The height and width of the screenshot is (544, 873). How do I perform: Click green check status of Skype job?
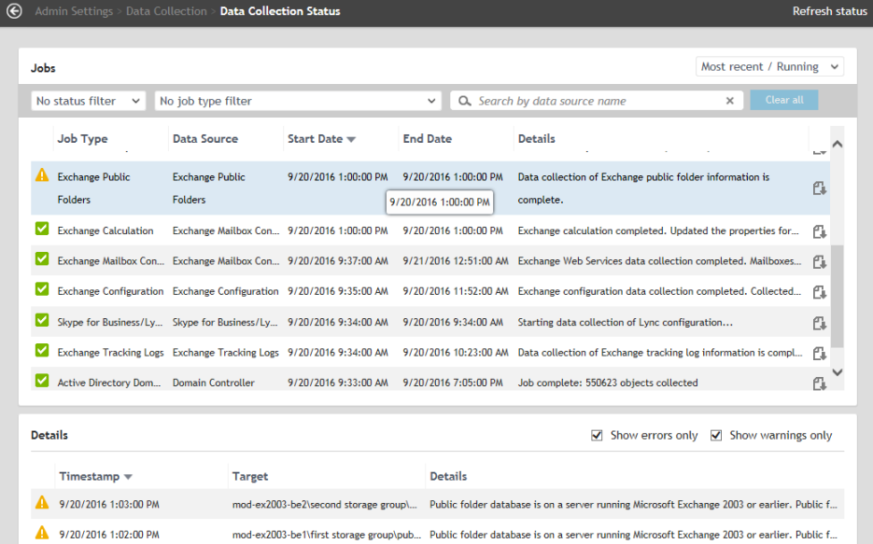[41, 321]
